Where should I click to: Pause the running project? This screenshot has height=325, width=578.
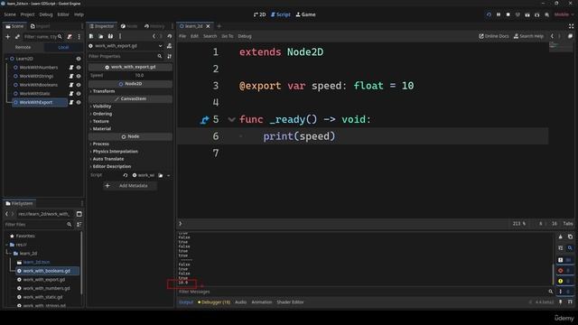pyautogui.click(x=499, y=14)
